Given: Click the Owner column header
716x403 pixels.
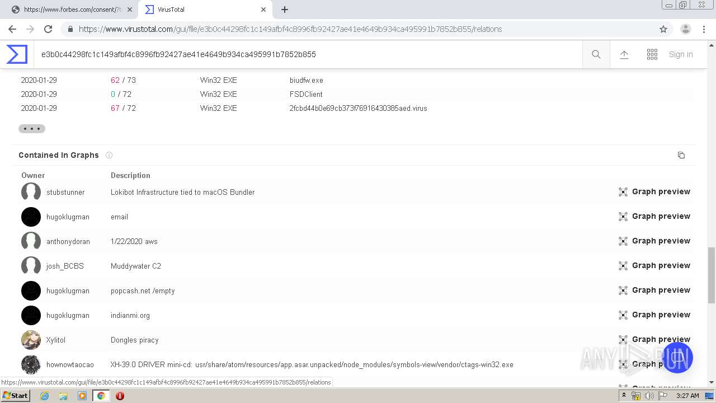Looking at the screenshot, I should (33, 175).
